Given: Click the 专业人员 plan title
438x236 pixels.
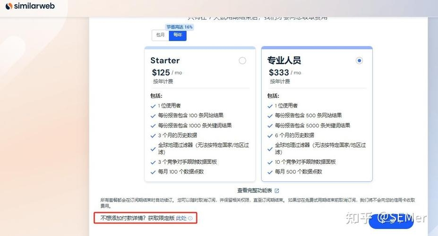Looking at the screenshot, I should (x=284, y=60).
